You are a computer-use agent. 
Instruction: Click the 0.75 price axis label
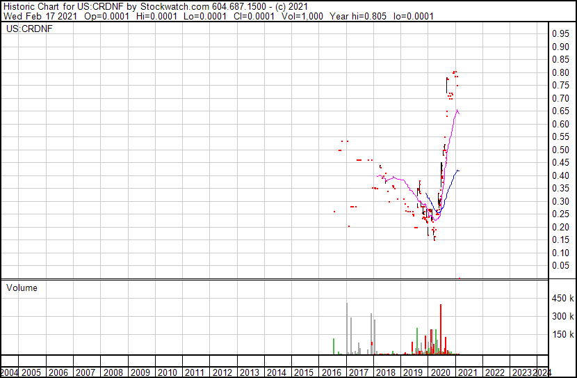560,85
